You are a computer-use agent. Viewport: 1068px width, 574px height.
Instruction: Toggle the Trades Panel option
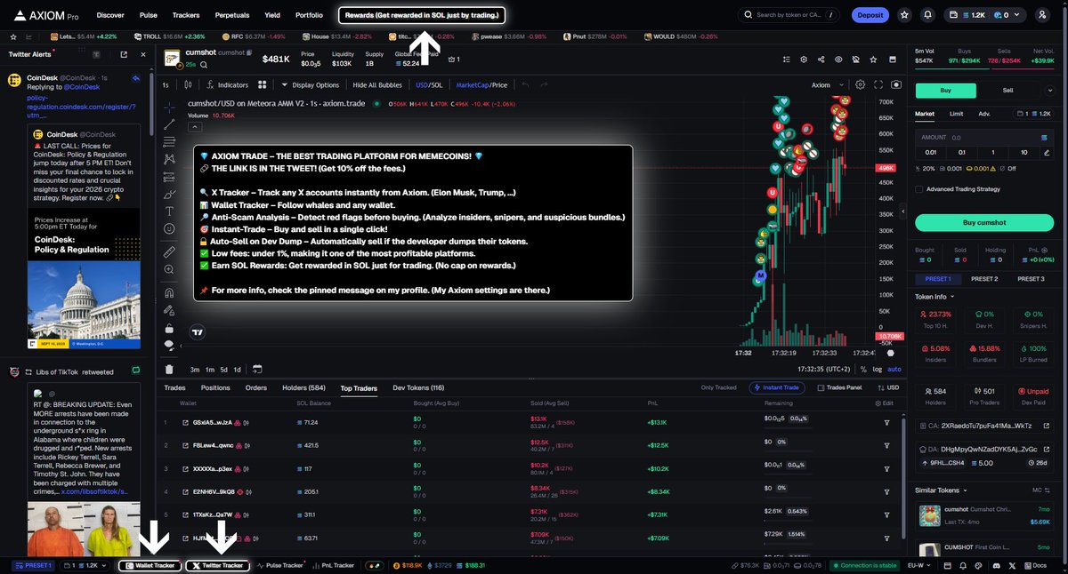coord(838,388)
